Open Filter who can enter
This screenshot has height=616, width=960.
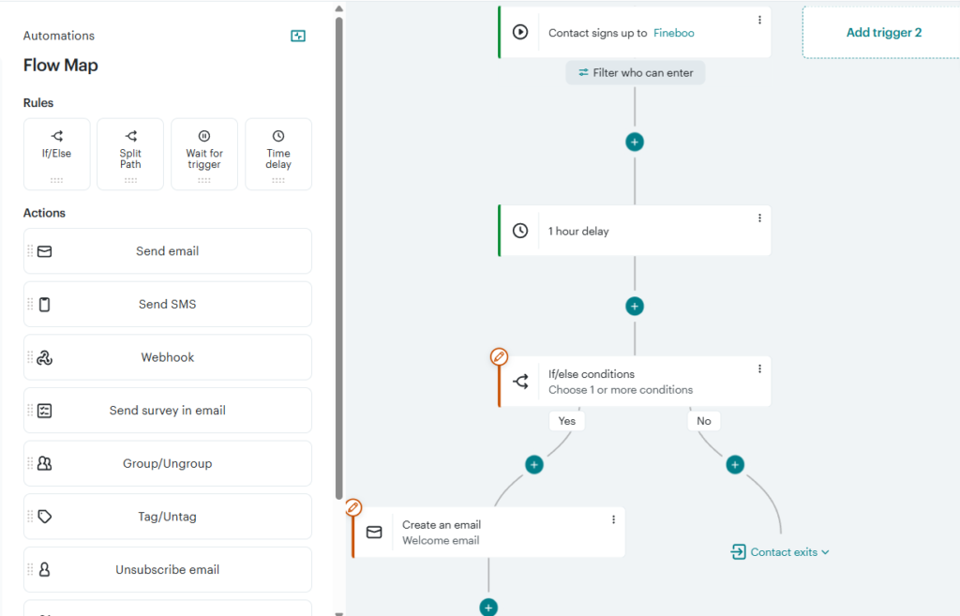click(635, 72)
